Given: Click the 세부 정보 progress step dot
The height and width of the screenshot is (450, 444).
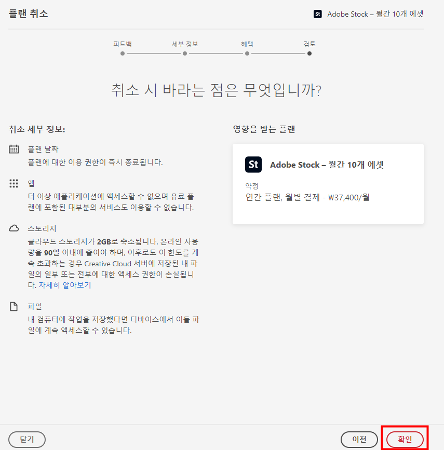Looking at the screenshot, I should pyautogui.click(x=185, y=53).
